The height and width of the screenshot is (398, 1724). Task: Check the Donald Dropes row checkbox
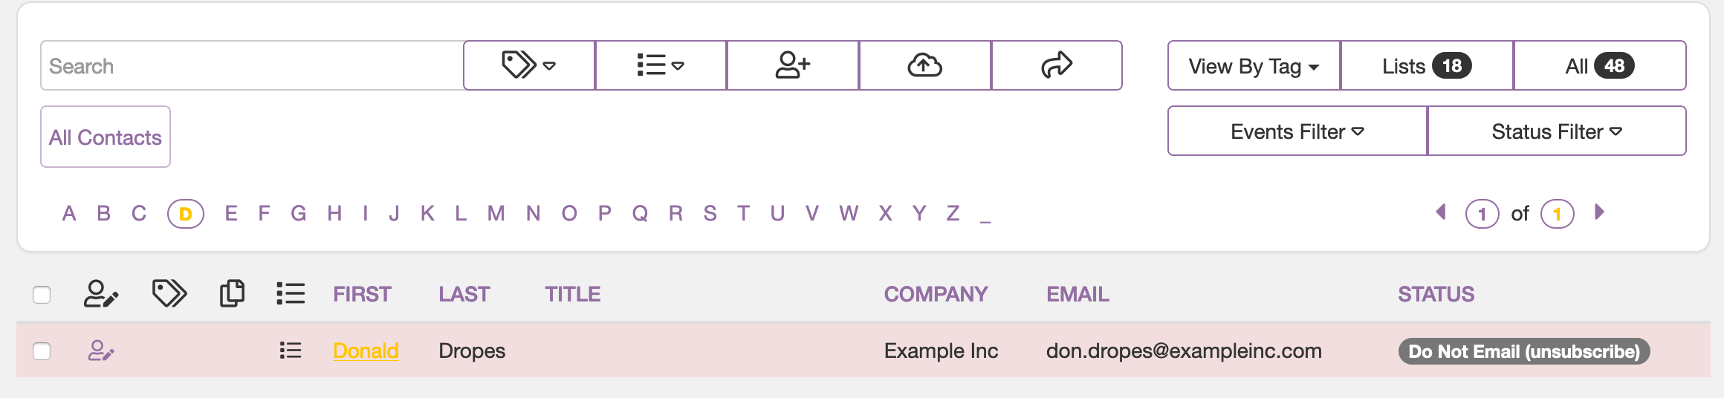(42, 351)
